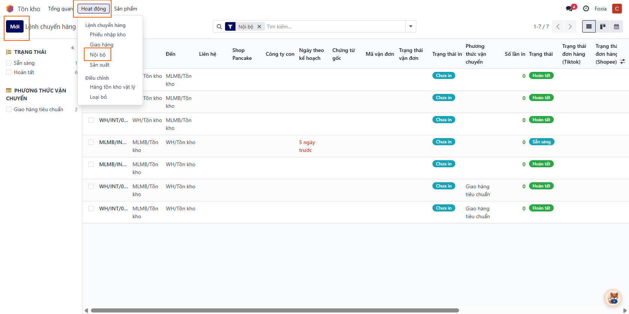Switch to kanban view
Image resolution: width=629 pixels, height=314 pixels.
click(x=603, y=27)
